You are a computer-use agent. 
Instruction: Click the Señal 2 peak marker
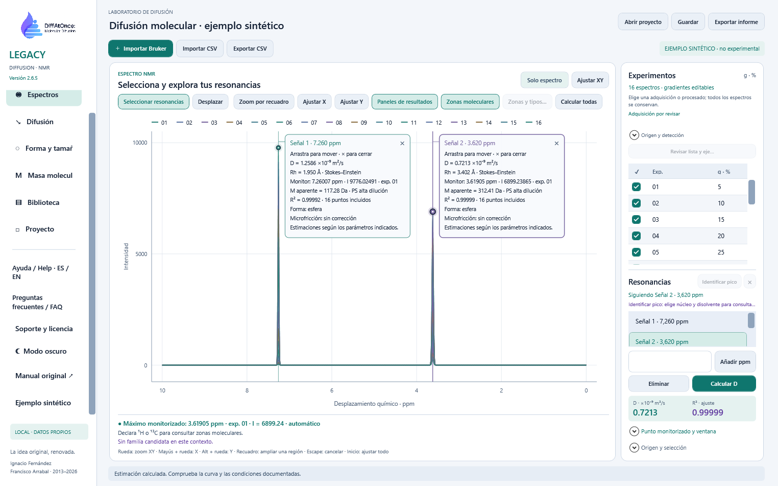(x=433, y=212)
